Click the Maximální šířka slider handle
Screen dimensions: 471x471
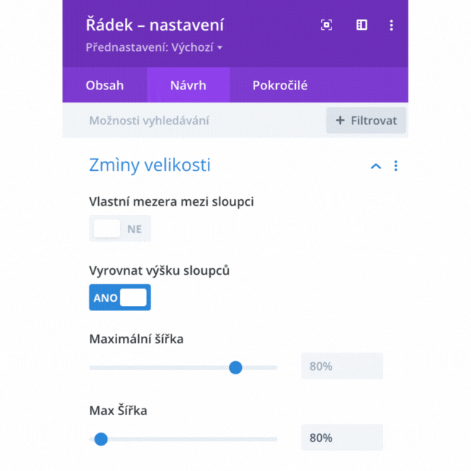[x=235, y=367]
